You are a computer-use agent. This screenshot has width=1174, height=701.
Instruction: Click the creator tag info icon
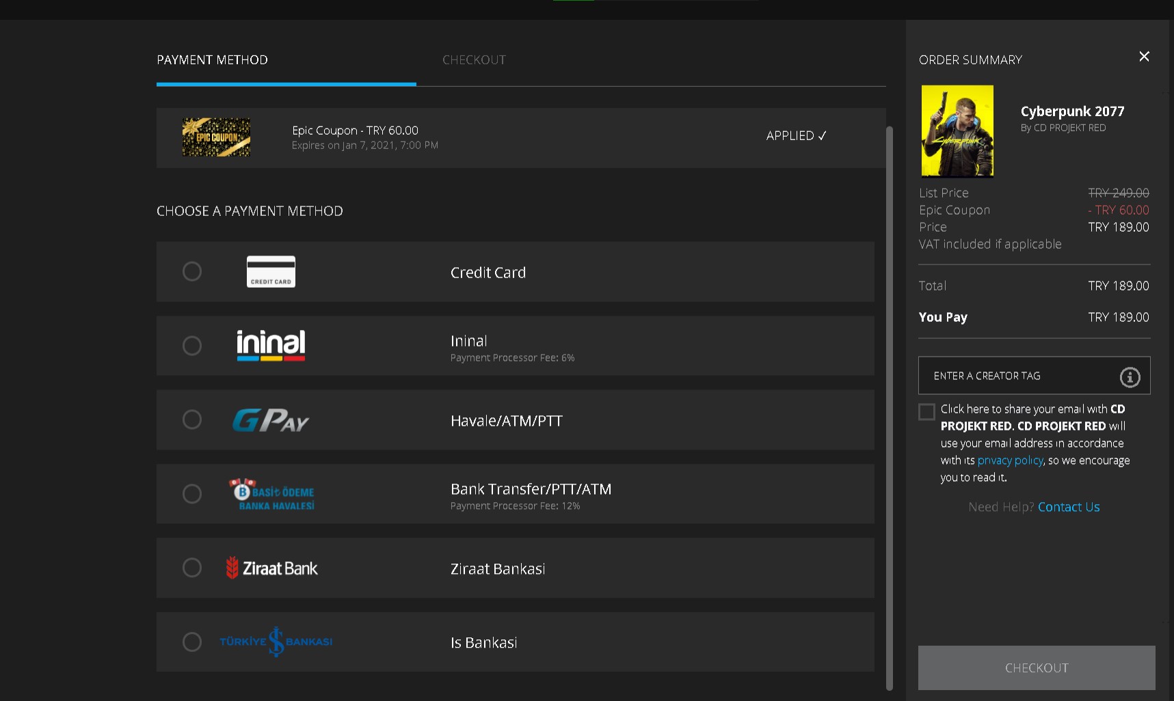(x=1130, y=376)
